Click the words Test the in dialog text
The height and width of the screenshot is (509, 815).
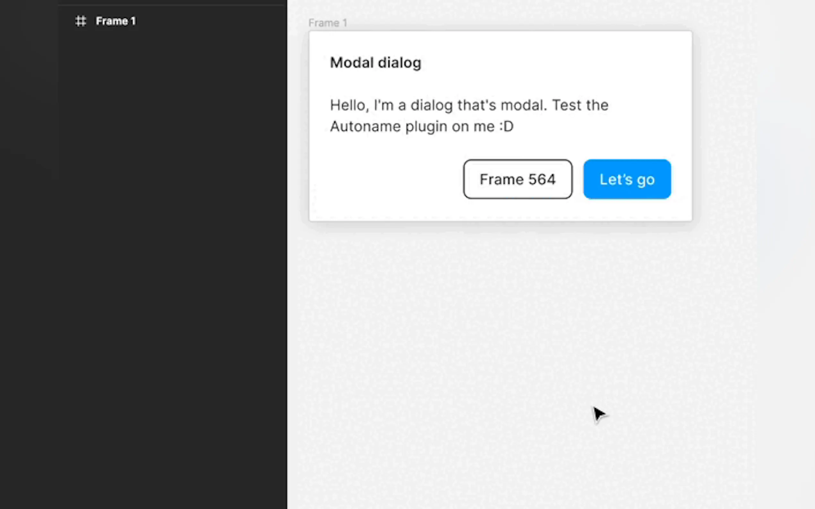[580, 105]
